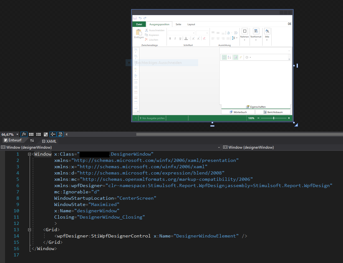Toggle Bold in Schriftart group

click(x=170, y=38)
